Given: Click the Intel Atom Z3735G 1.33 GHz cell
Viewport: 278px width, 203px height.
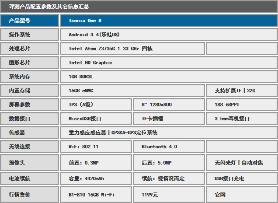Looking at the screenshot, I should click(x=132, y=49).
